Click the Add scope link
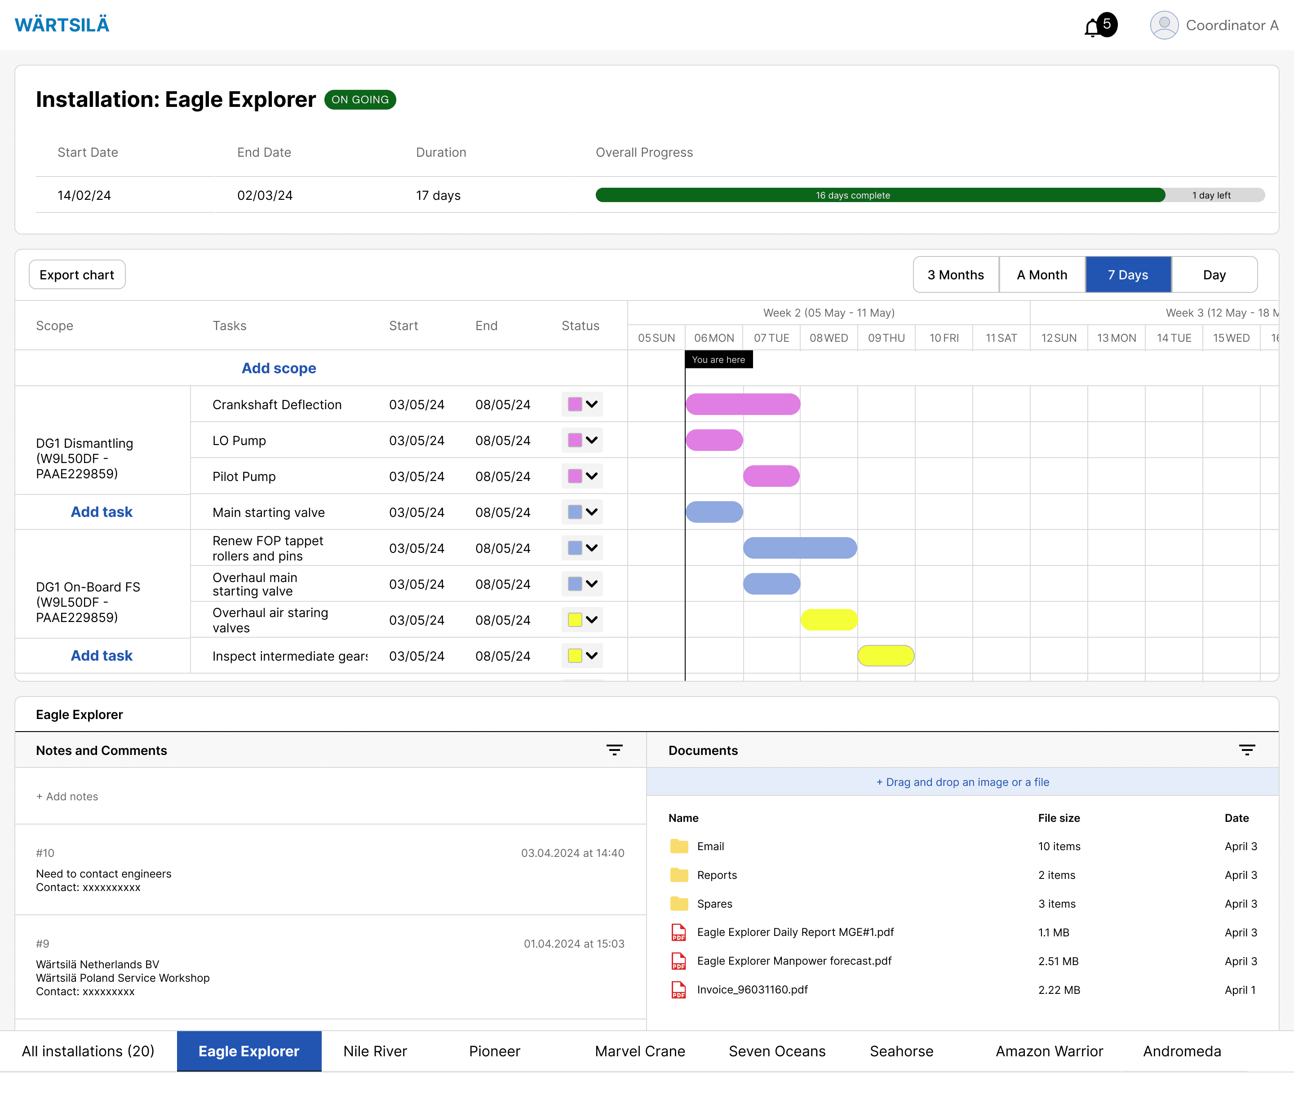This screenshot has width=1294, height=1094. point(279,368)
